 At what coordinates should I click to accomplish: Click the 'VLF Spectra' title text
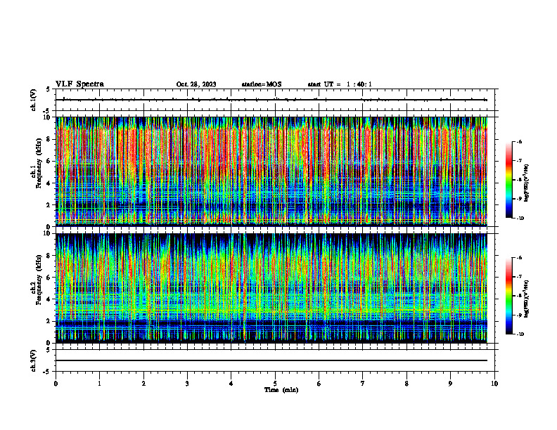pyautogui.click(x=79, y=84)
